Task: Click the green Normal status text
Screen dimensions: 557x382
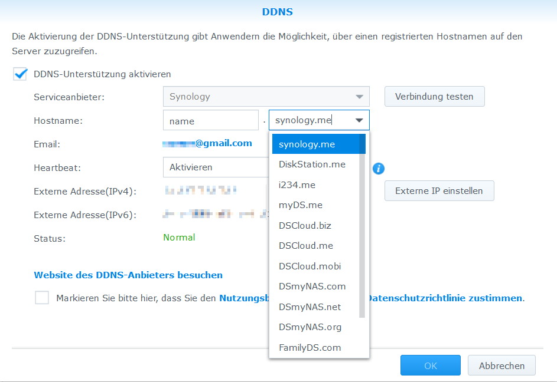Action: click(x=179, y=238)
